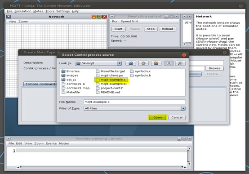The height and width of the screenshot is (174, 249).
Task: Click the Reload button
Action: [167, 29]
